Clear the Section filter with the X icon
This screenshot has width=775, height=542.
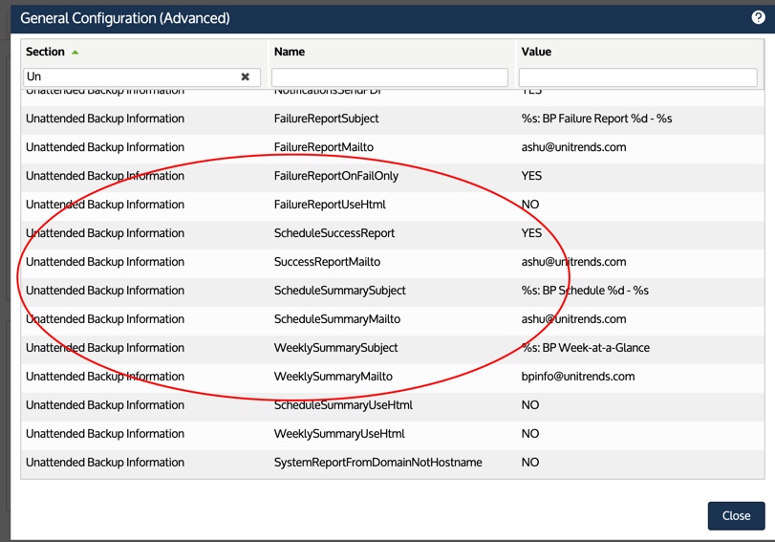246,76
